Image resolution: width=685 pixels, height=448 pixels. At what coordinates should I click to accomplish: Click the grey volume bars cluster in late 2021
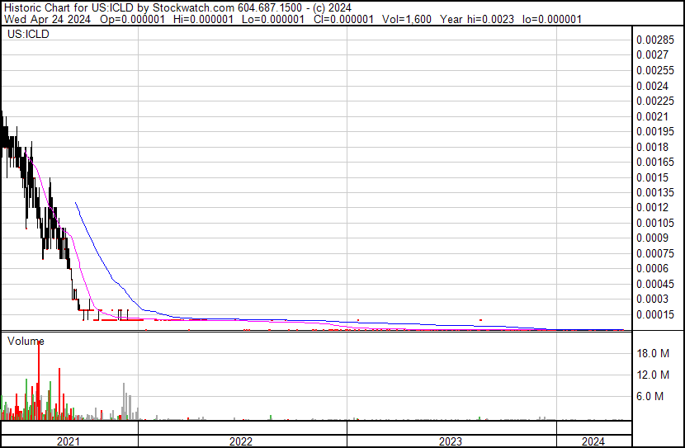[x=126, y=403]
